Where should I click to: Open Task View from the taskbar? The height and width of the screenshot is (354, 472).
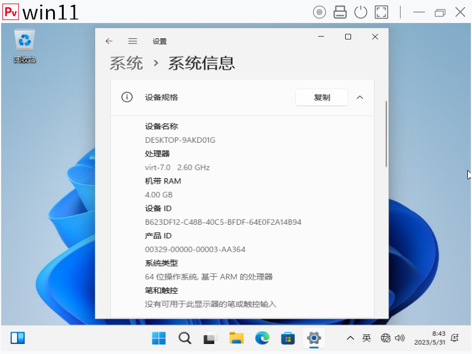tap(211, 338)
